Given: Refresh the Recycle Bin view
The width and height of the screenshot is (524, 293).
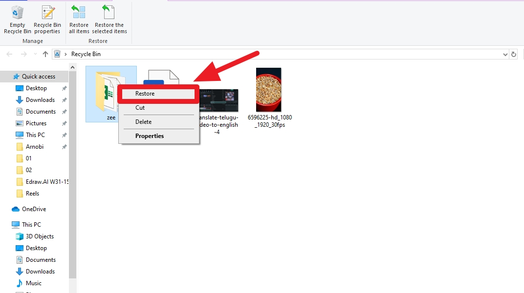Looking at the screenshot, I should point(514,54).
